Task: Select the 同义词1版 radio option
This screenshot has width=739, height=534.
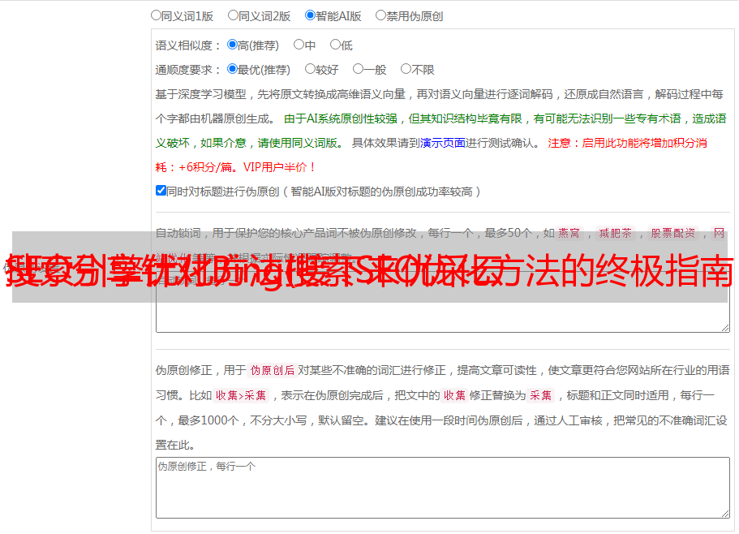Action: coord(156,15)
